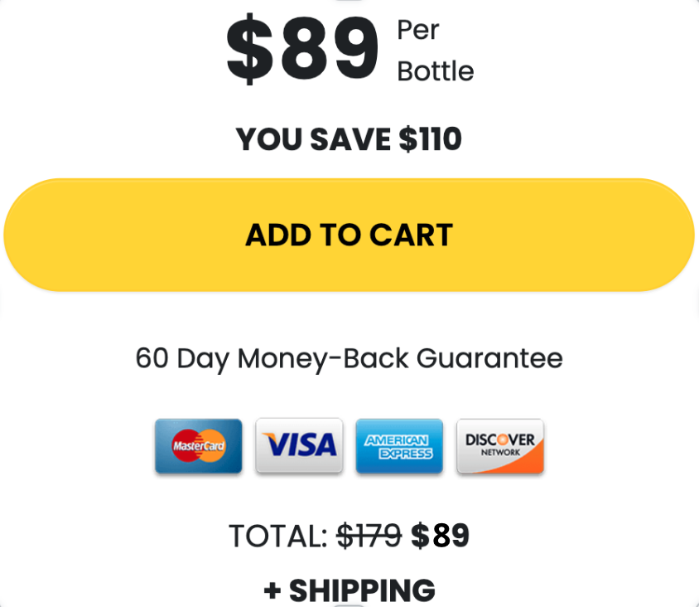Click the Money-Back text in guarantee line

pyautogui.click(x=323, y=358)
